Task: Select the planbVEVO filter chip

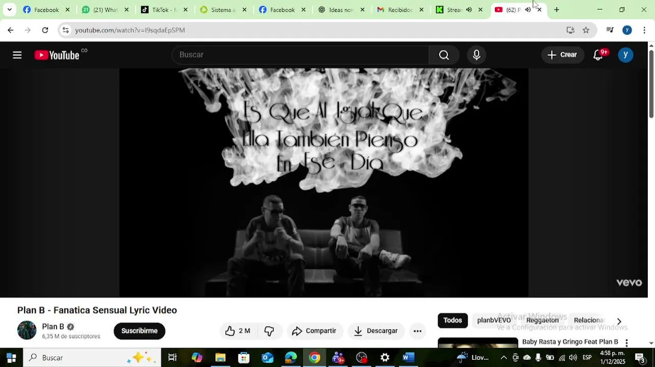Action: click(494, 321)
